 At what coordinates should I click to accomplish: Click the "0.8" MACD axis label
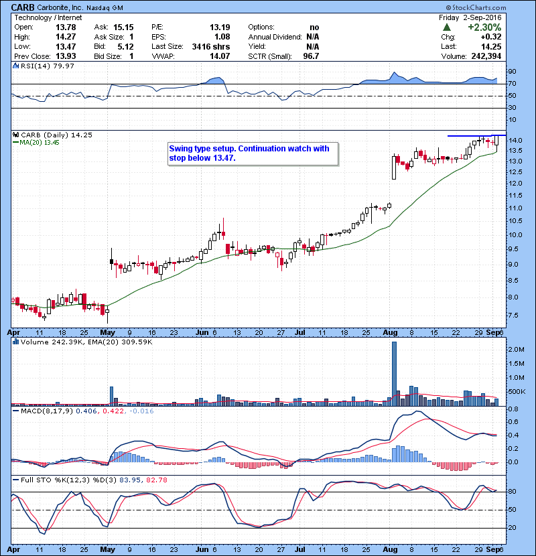tap(513, 409)
